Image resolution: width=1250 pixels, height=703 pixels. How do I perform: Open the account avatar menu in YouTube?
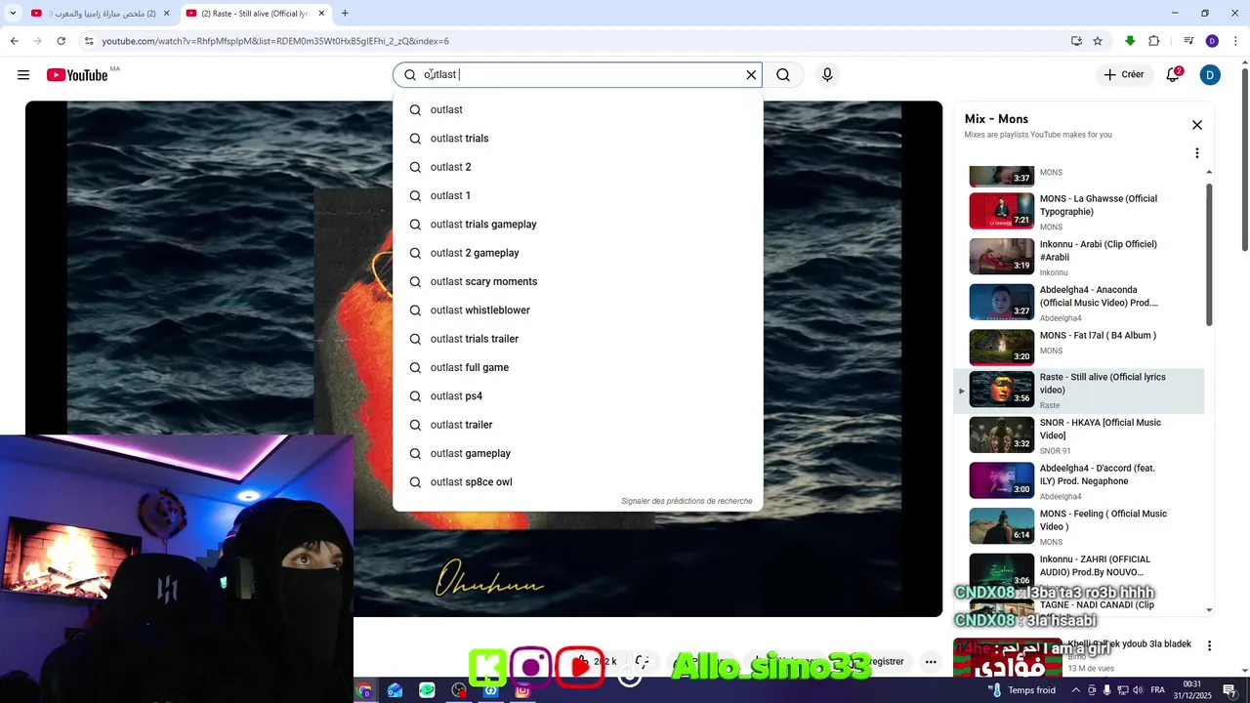coord(1210,75)
